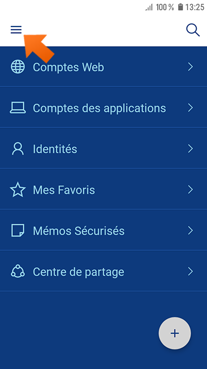
Task: Tap the sharing circle icon
Action: [18, 271]
